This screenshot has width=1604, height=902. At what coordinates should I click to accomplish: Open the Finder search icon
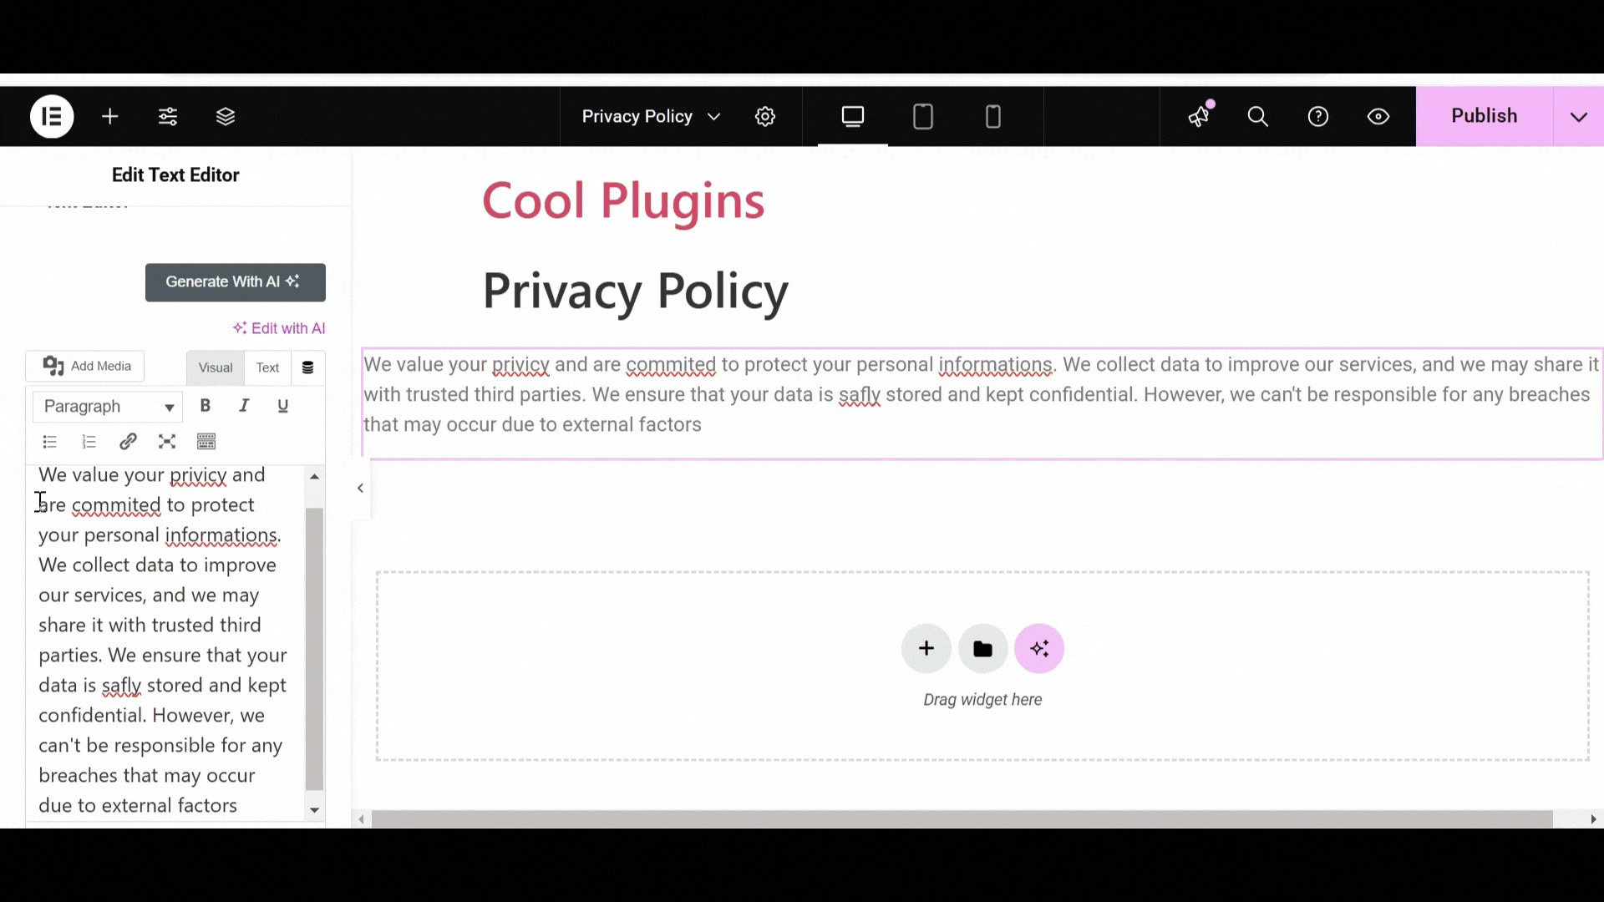pyautogui.click(x=1258, y=116)
